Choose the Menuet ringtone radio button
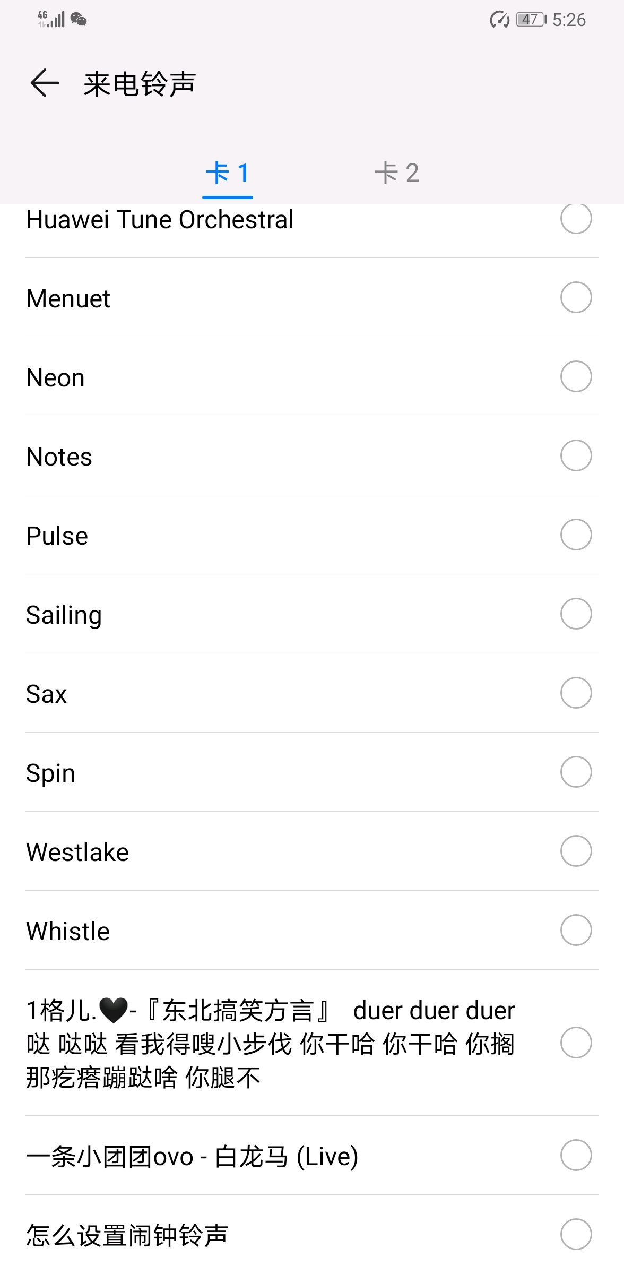This screenshot has height=1274, width=624. click(x=576, y=297)
